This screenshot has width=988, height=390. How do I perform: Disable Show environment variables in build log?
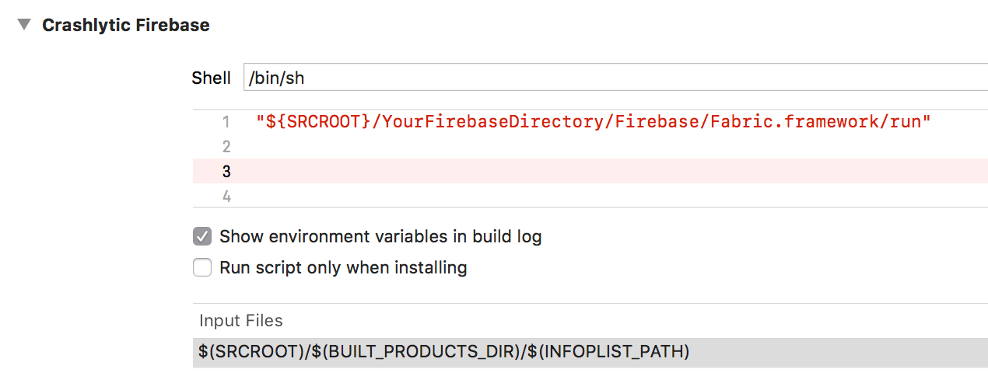(202, 236)
